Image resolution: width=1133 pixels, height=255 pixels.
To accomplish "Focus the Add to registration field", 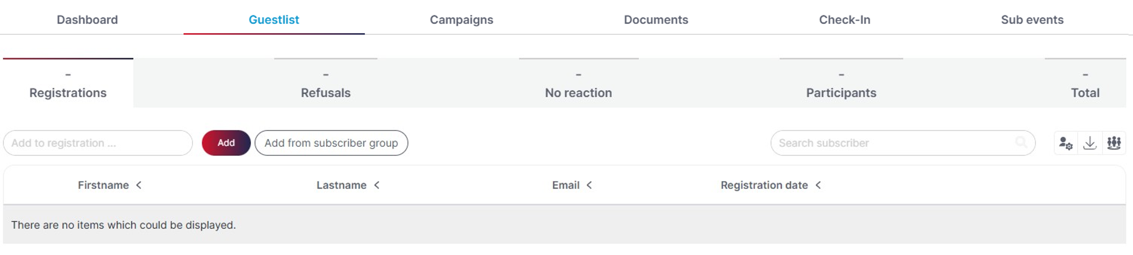I will click(98, 143).
